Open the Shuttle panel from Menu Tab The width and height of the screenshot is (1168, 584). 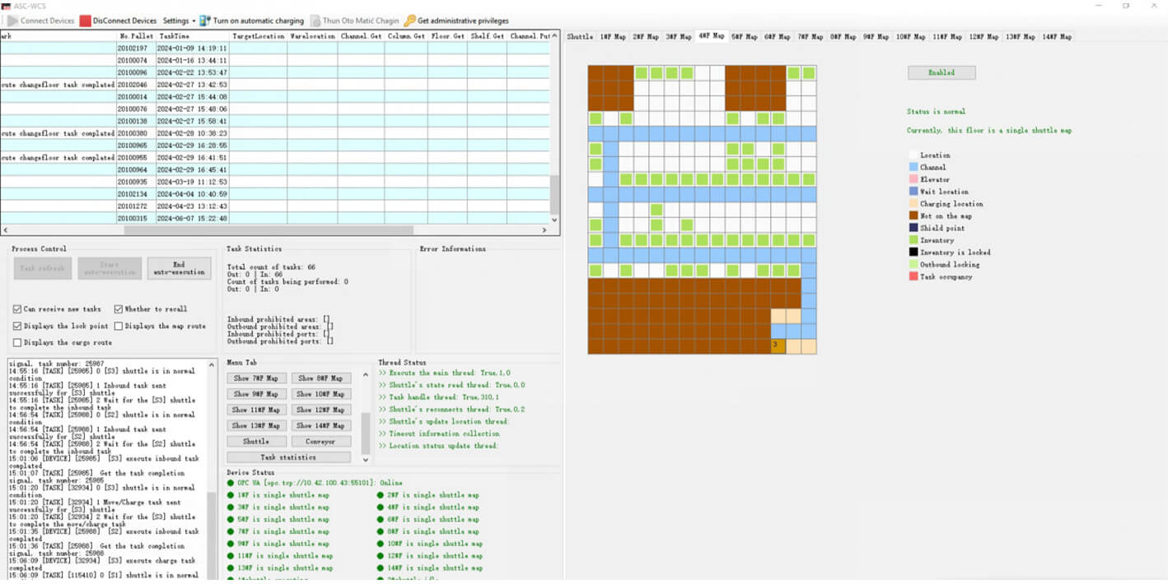coord(255,441)
